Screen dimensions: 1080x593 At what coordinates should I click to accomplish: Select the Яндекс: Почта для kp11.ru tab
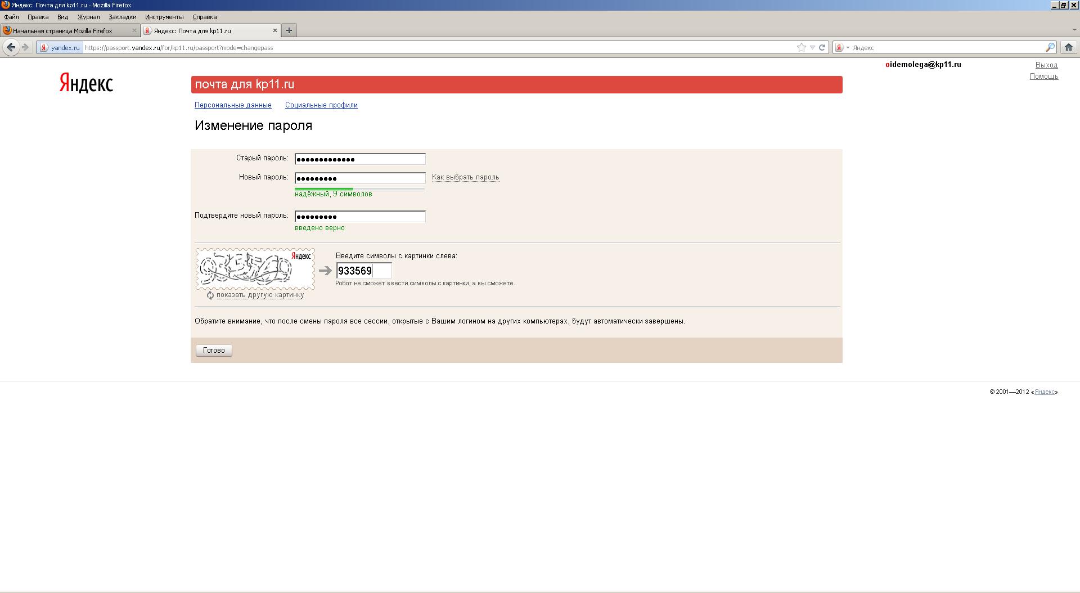click(x=211, y=30)
